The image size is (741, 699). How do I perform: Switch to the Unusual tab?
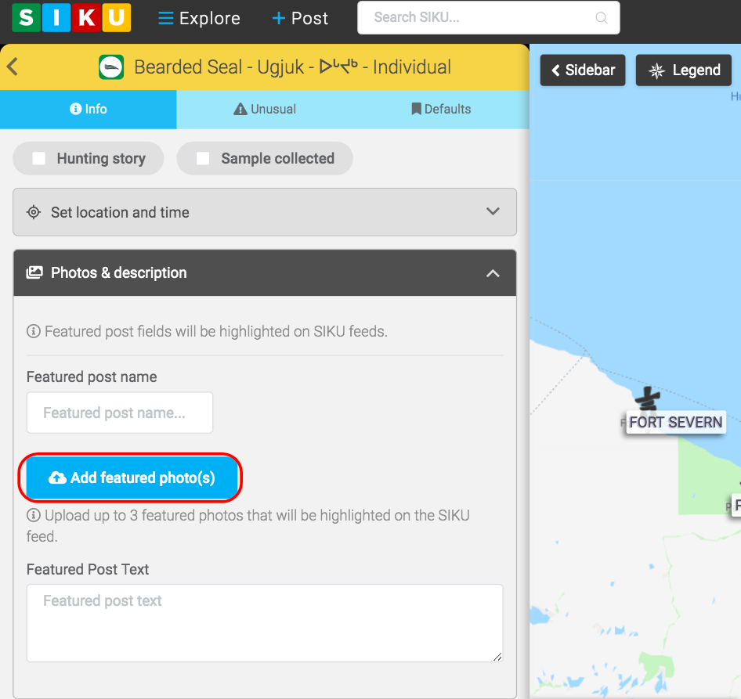coord(265,109)
